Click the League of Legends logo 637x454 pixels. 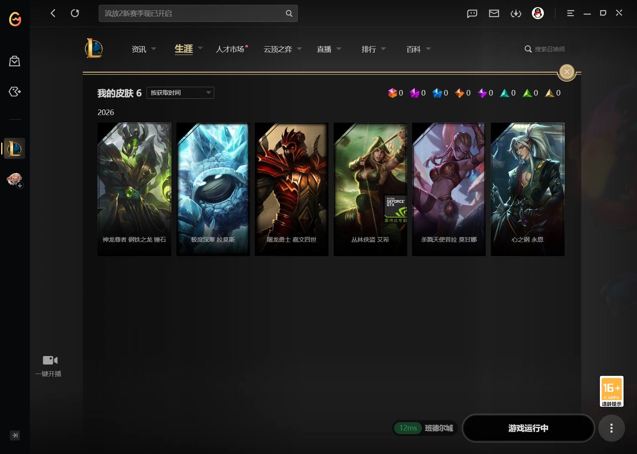(x=94, y=49)
